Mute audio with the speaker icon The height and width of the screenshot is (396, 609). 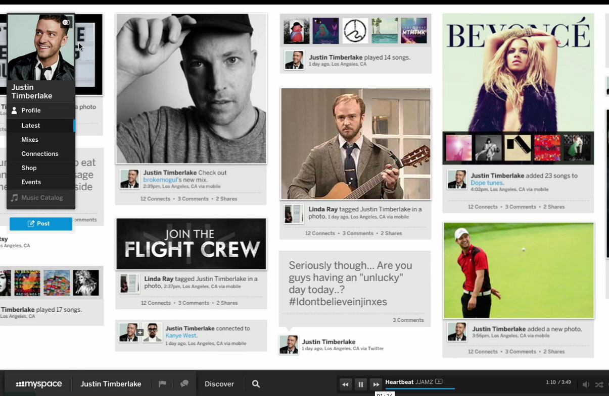(x=586, y=384)
